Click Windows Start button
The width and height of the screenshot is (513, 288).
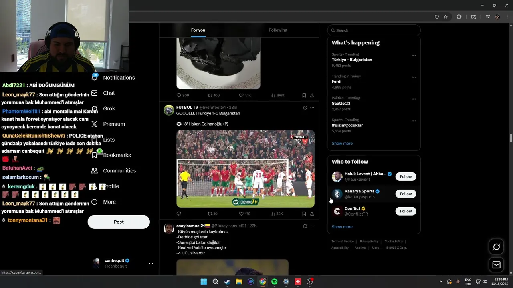point(204,282)
